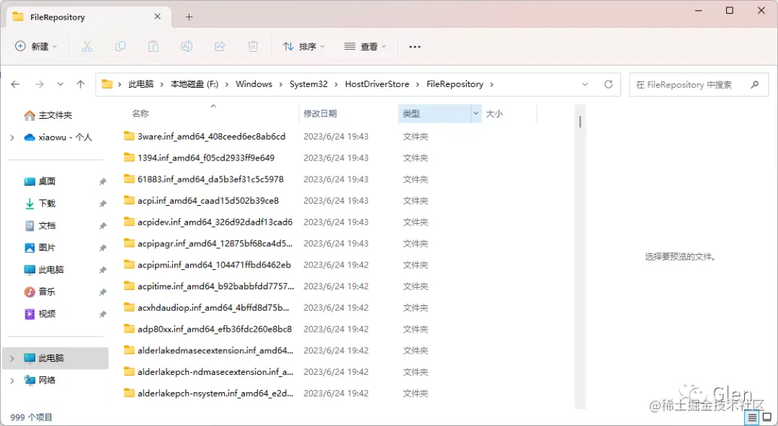The width and height of the screenshot is (778, 426).
Task: Click address bar folder icon
Action: tap(107, 84)
